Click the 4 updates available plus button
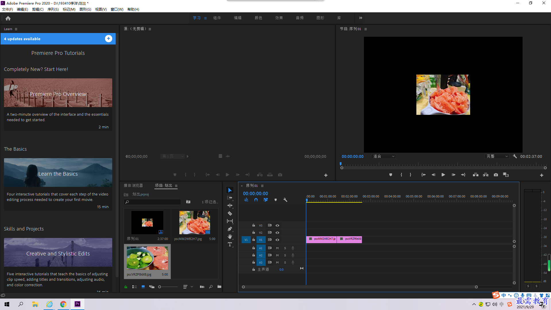 click(x=108, y=39)
